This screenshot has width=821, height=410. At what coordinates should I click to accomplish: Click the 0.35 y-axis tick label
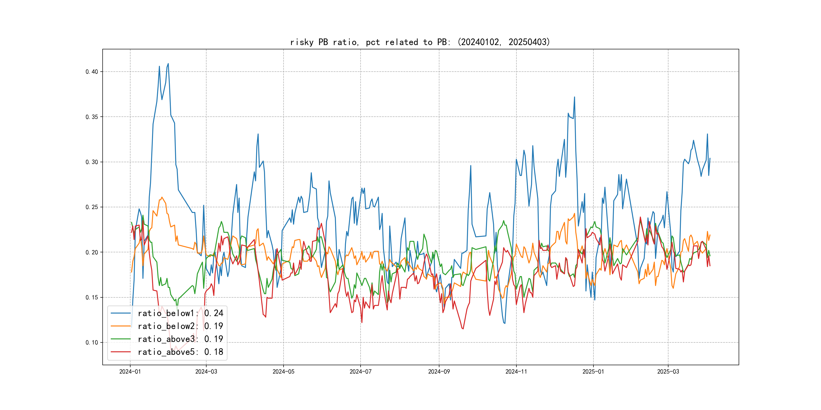(x=92, y=117)
